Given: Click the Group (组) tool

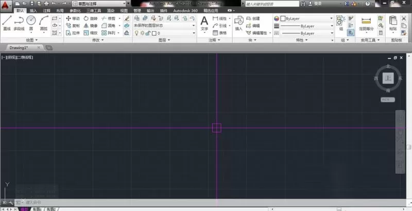Looking at the screenshot, I should tap(341, 23).
